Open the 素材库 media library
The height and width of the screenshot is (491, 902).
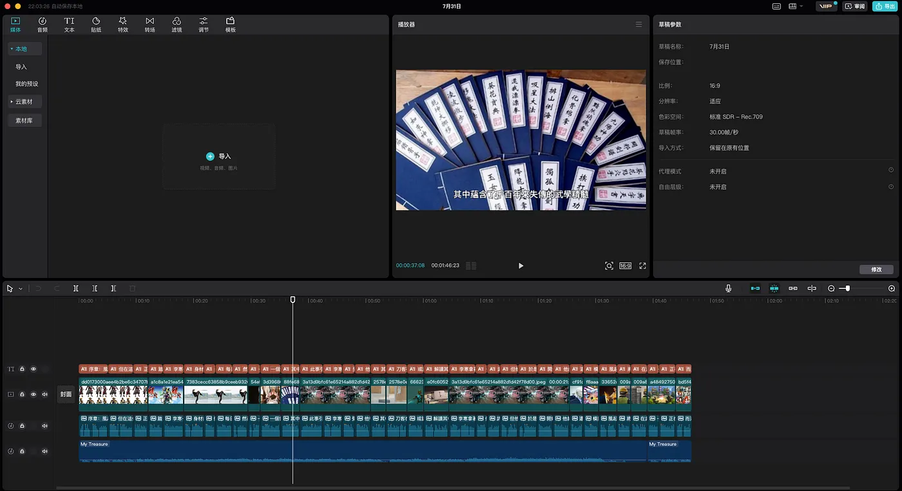tap(24, 120)
